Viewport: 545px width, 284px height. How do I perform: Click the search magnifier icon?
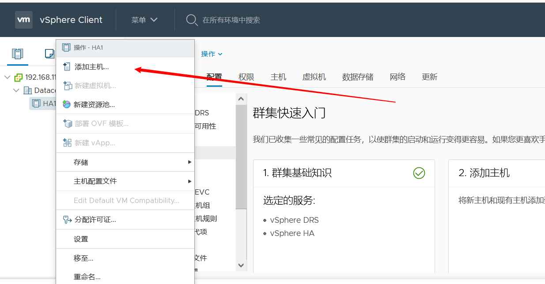(192, 20)
